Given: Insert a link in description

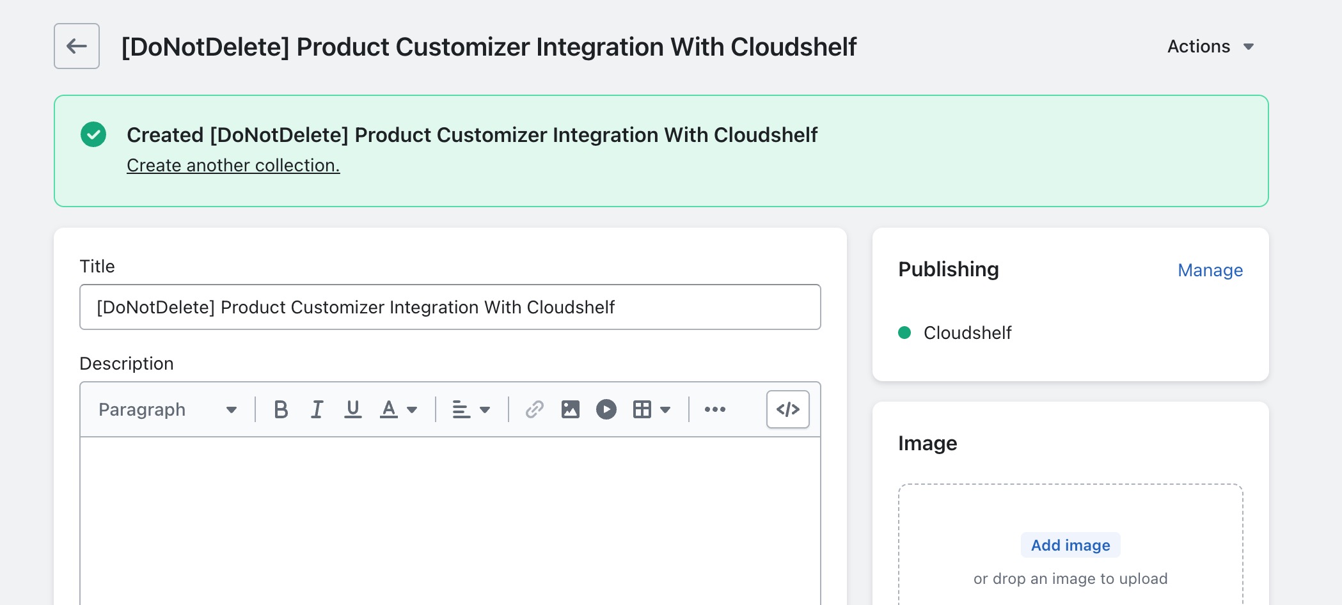Looking at the screenshot, I should click(x=534, y=409).
